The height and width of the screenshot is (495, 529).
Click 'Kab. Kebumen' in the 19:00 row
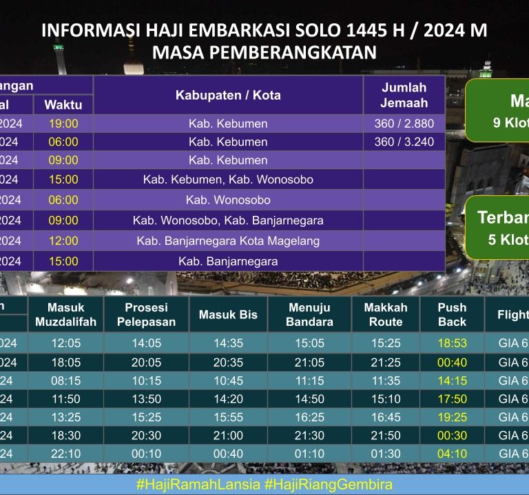[x=228, y=124]
